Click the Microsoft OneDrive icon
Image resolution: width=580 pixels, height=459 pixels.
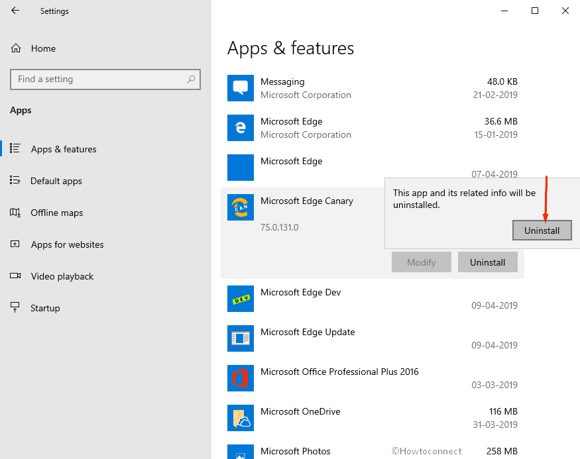point(241,418)
